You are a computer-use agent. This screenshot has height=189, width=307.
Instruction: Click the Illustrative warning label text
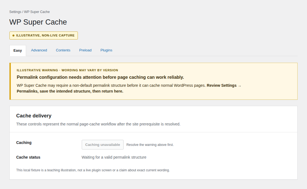pos(67,70)
